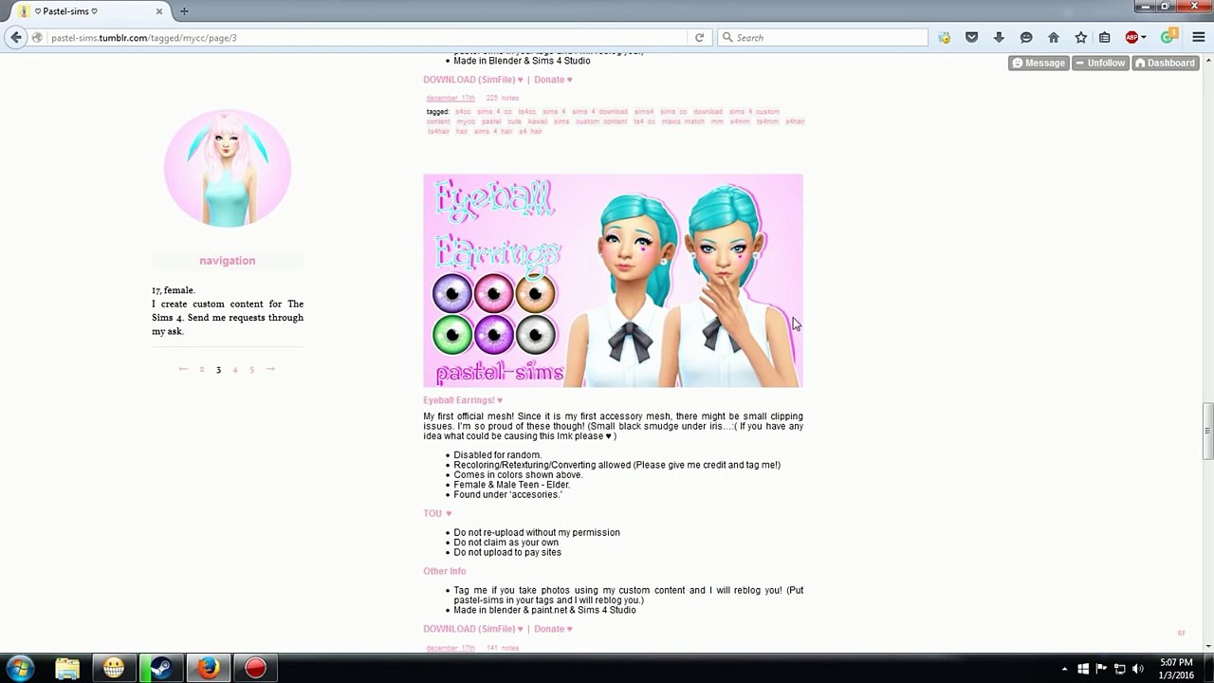1214x683 pixels.
Task: Click the Donate link below the earrings post
Action: [553, 629]
